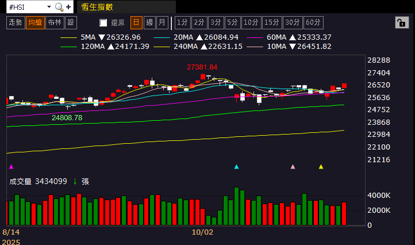The image size is (415, 245).
Task: Click the 240MA value 22631.15
Action: [x=225, y=47]
